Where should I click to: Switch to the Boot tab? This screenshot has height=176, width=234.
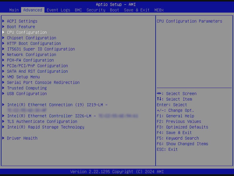coord(114,10)
